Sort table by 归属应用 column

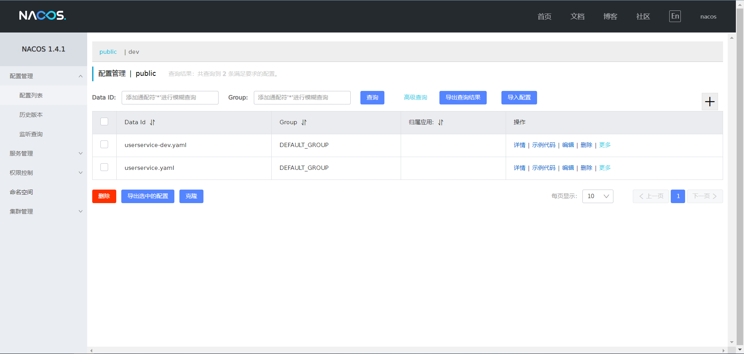[x=441, y=122]
